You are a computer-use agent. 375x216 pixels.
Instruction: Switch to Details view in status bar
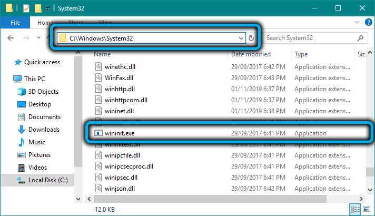(x=355, y=210)
